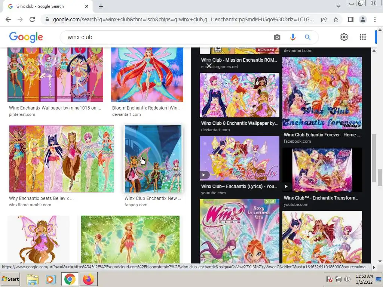The height and width of the screenshot is (287, 383).
Task: Close the image preview panel
Action: click(x=209, y=66)
